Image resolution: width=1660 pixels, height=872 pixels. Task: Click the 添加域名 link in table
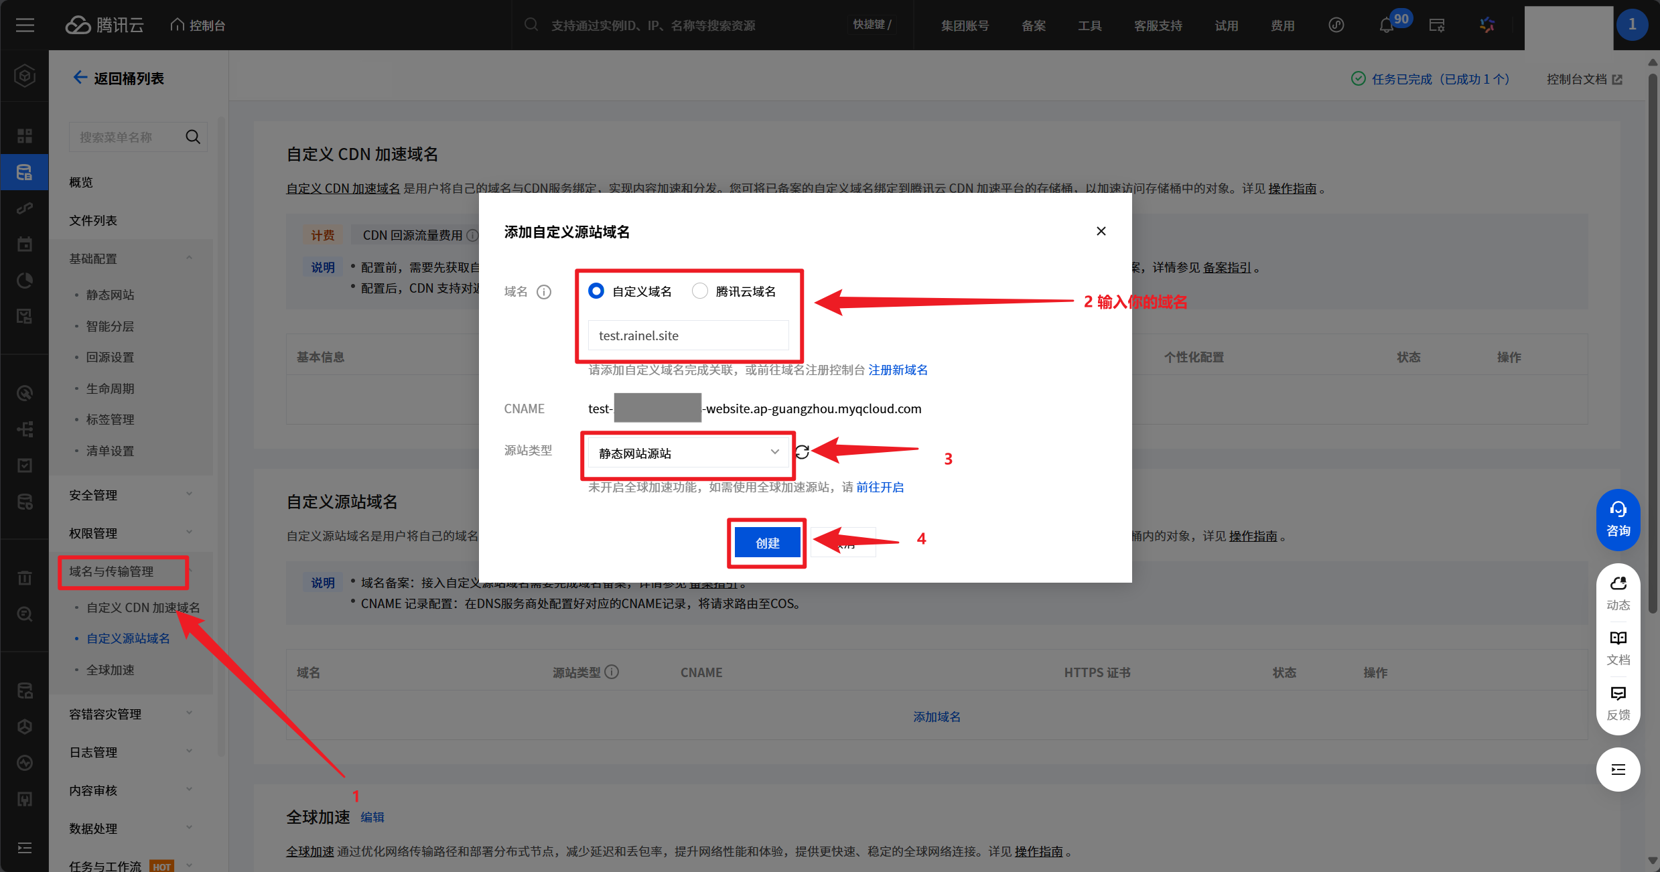coord(937,717)
